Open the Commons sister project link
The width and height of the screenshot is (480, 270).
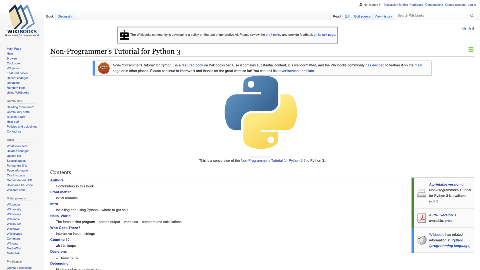pyautogui.click(x=13, y=239)
